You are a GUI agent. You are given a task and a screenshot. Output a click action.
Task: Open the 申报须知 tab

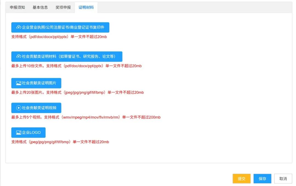17,8
